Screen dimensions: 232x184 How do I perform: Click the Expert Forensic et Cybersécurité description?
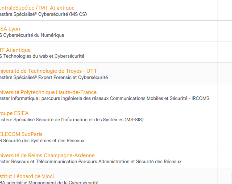tap(54, 77)
